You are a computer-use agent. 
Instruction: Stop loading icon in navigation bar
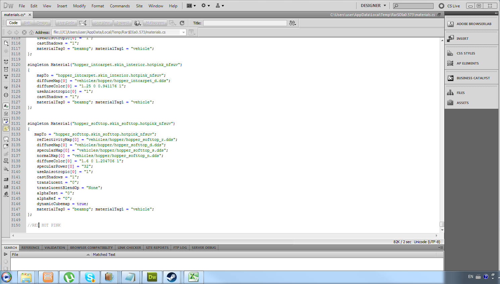pyautogui.click(x=24, y=32)
